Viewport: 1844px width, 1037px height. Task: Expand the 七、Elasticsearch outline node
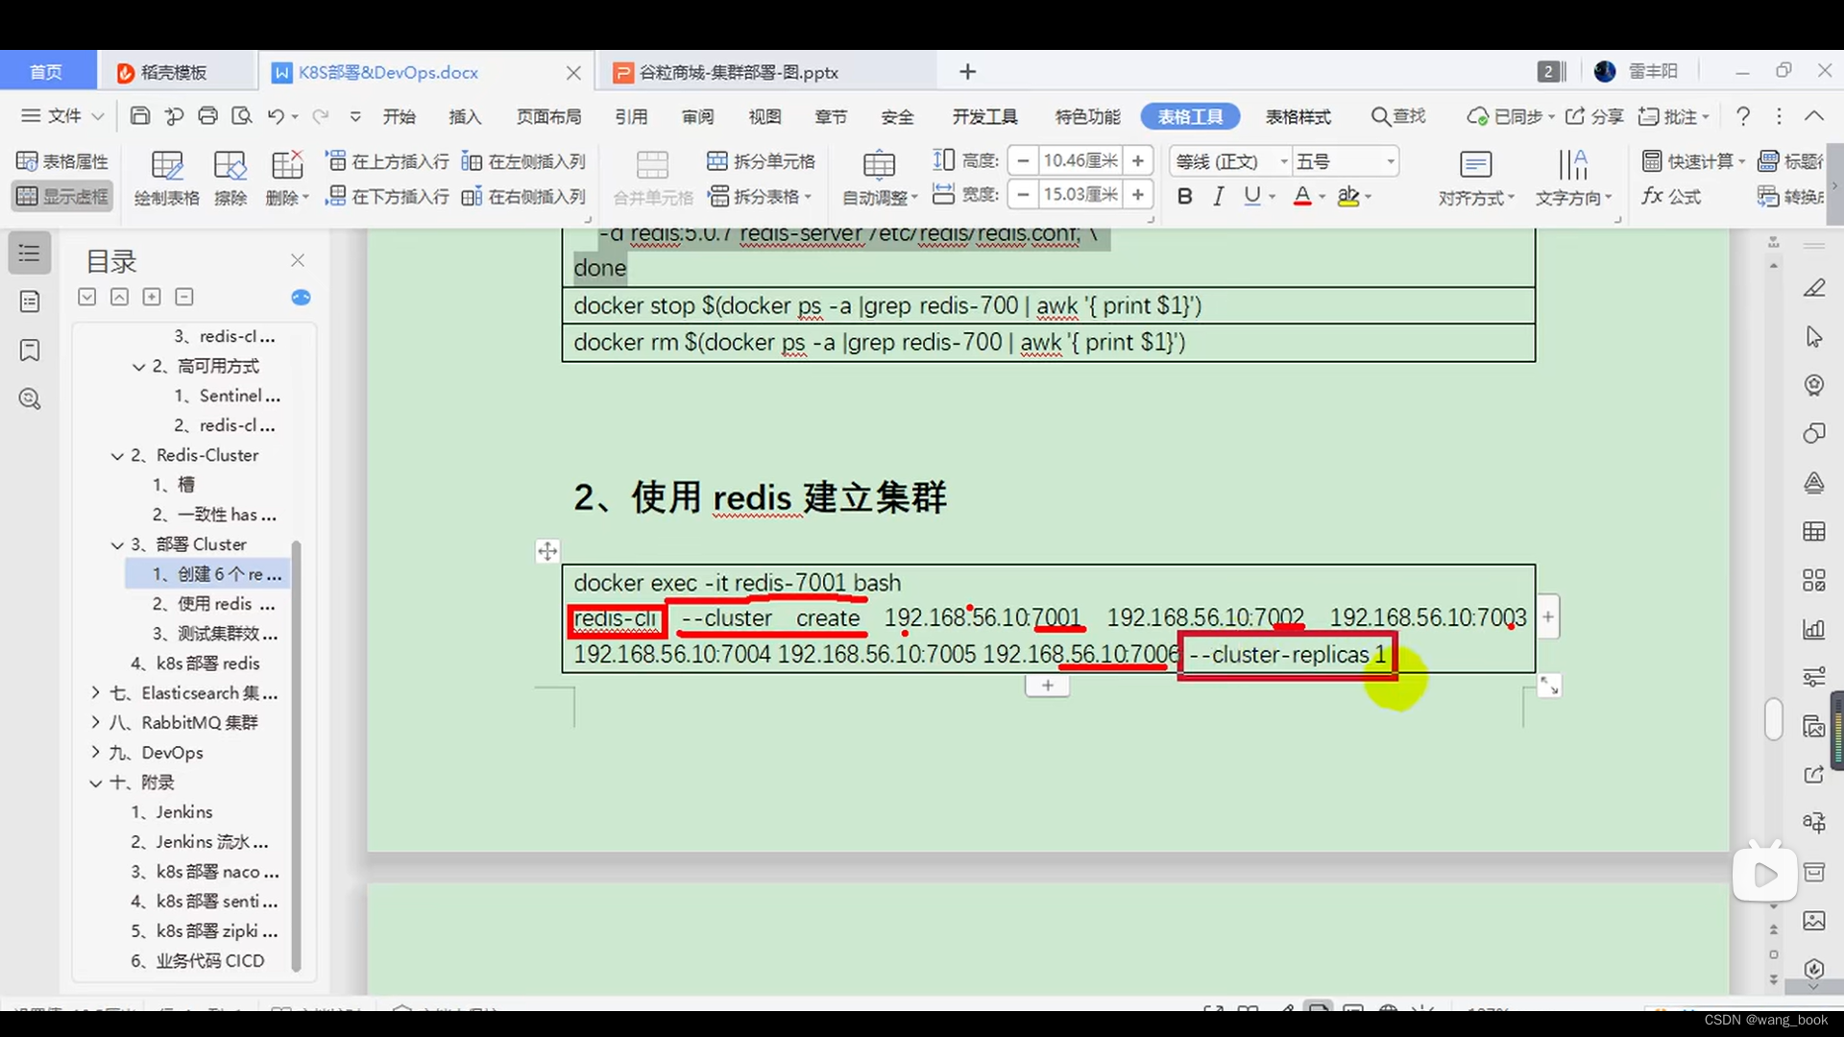(x=95, y=692)
